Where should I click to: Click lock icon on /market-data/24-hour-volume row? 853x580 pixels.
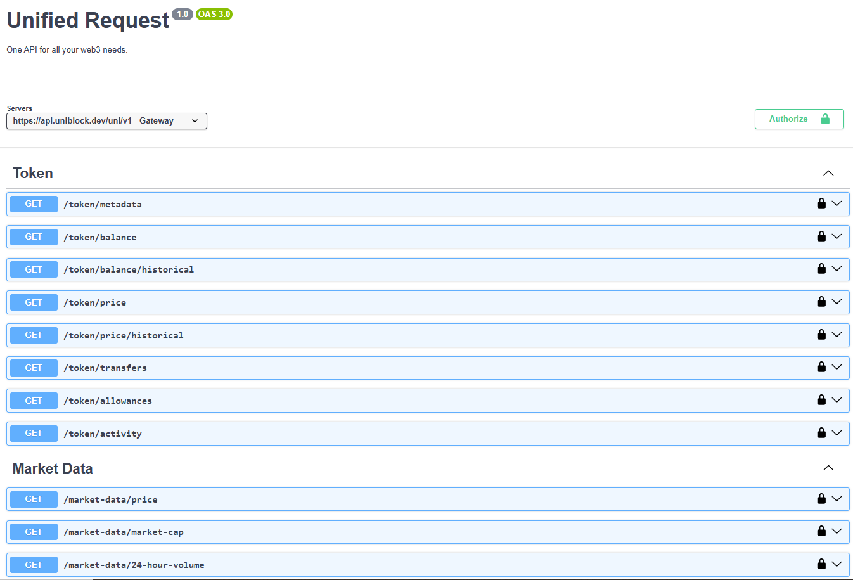click(821, 564)
